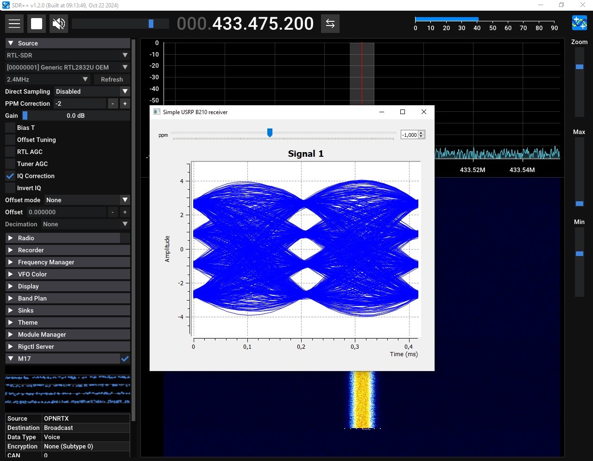Screen dimensions: 593x461
Task: Stop the SDR playback
Action: (x=37, y=24)
